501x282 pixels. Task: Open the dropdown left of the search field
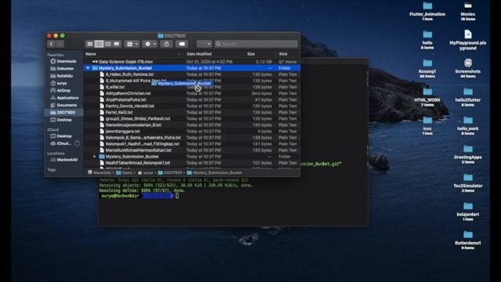(204, 44)
